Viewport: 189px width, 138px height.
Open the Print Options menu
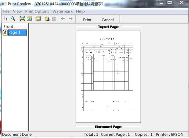pos(37,11)
